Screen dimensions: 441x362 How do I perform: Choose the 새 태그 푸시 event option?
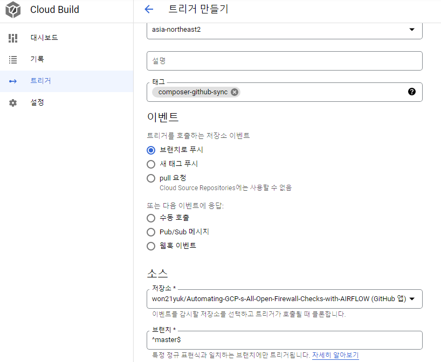click(151, 164)
